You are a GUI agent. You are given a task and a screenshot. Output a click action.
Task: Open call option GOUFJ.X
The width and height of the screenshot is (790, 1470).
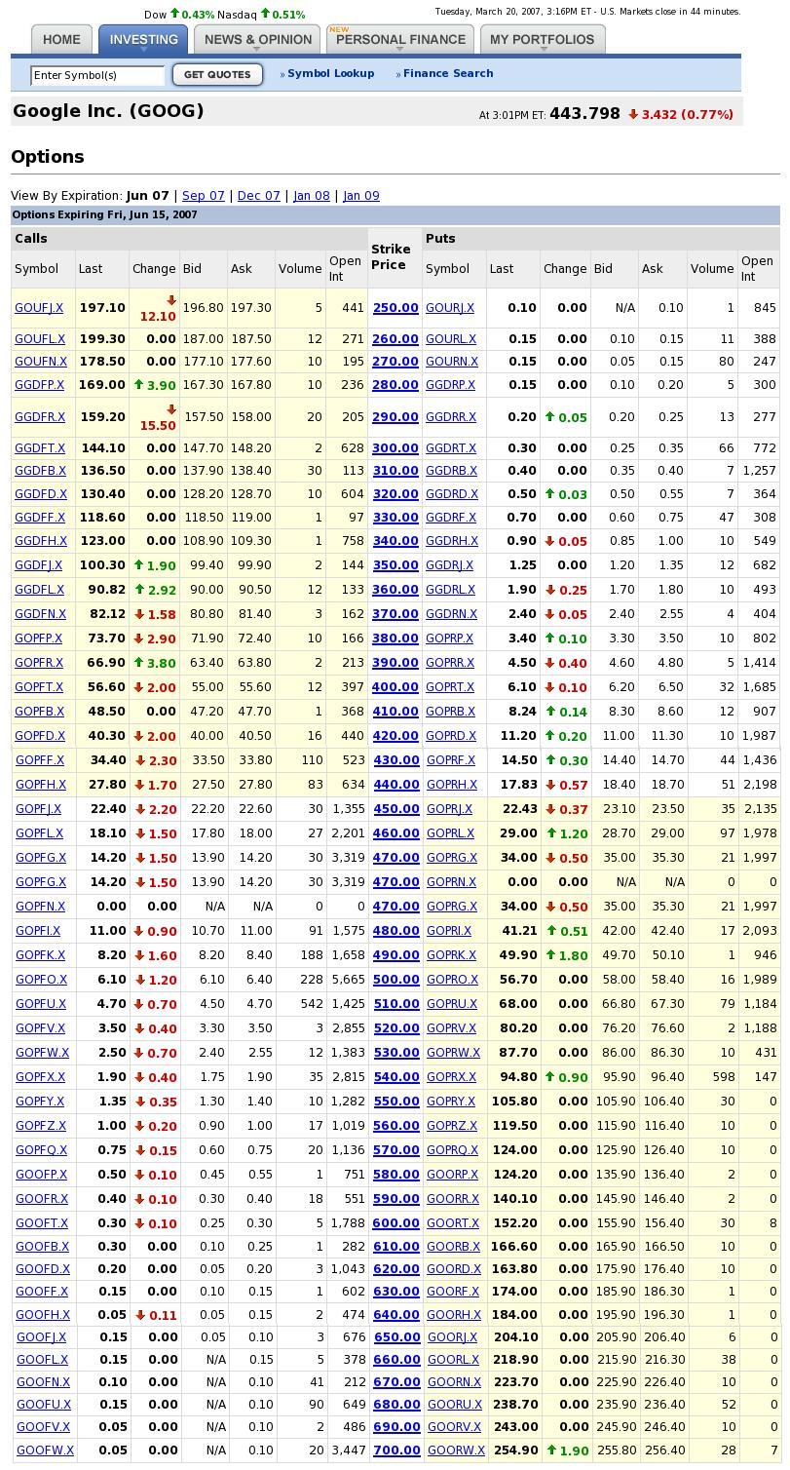[39, 308]
